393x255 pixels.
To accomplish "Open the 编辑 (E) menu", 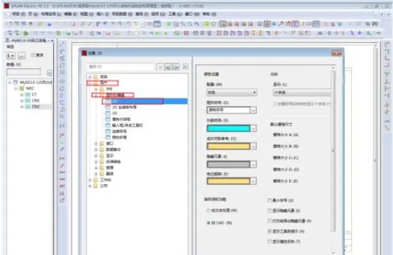I will [x=70, y=14].
